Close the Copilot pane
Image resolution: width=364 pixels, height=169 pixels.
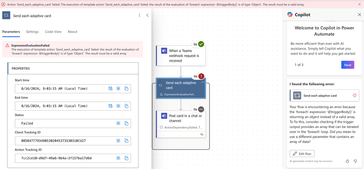pyautogui.click(x=359, y=15)
